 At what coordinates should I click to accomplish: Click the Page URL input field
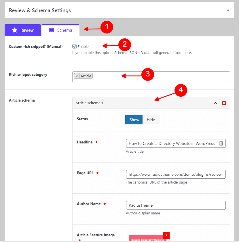point(176,174)
